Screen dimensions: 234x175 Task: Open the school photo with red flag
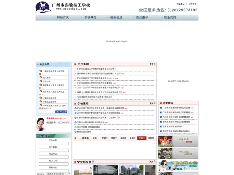83,170
